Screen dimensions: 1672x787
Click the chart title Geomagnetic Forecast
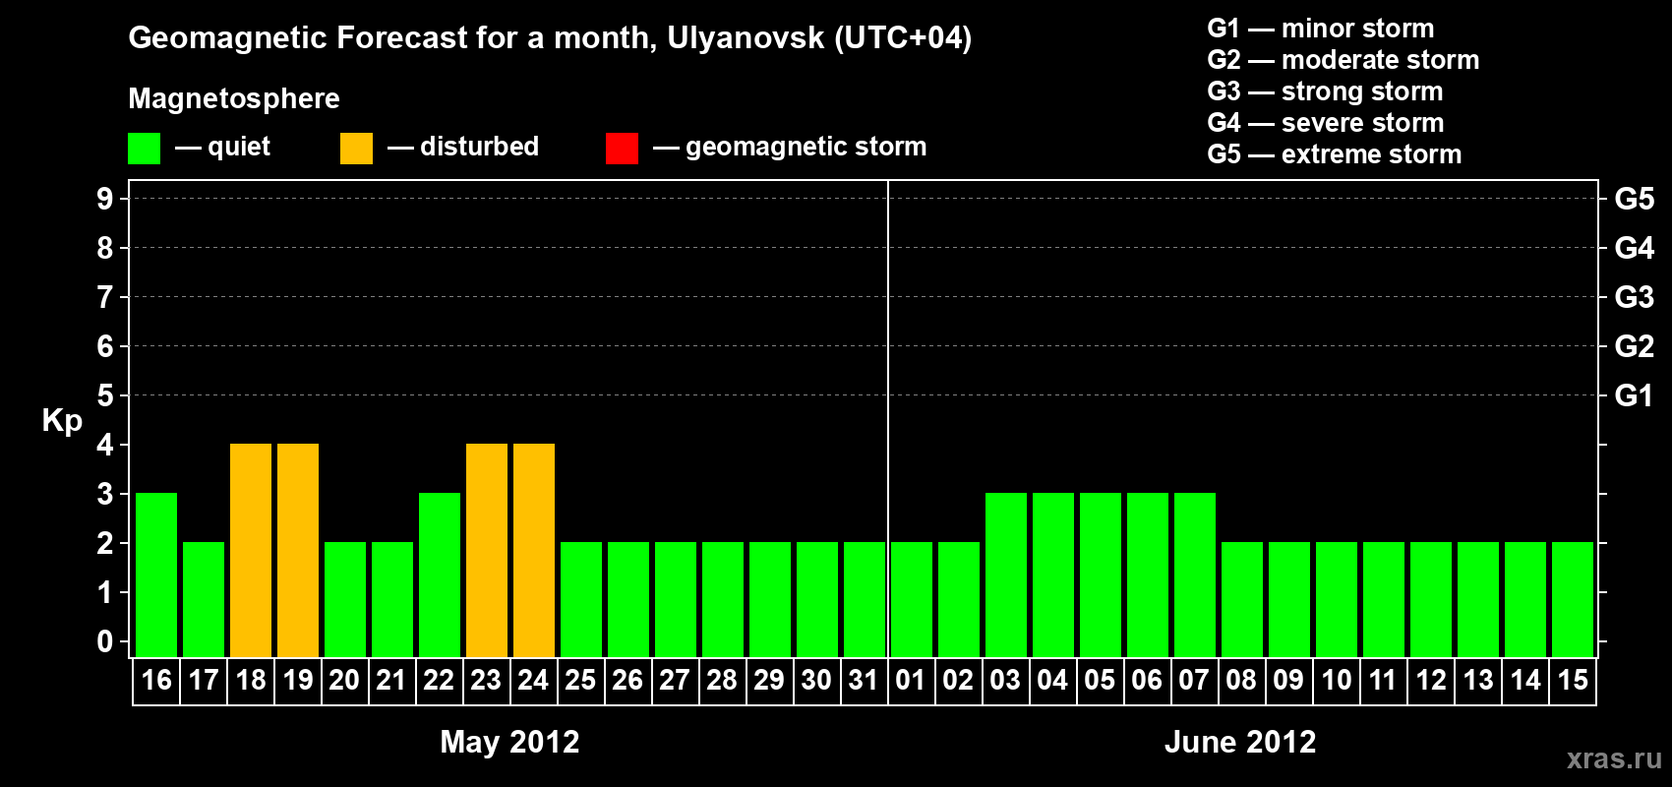[x=550, y=38]
